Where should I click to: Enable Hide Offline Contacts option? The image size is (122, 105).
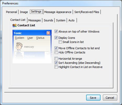pyautogui.click(x=56, y=52)
